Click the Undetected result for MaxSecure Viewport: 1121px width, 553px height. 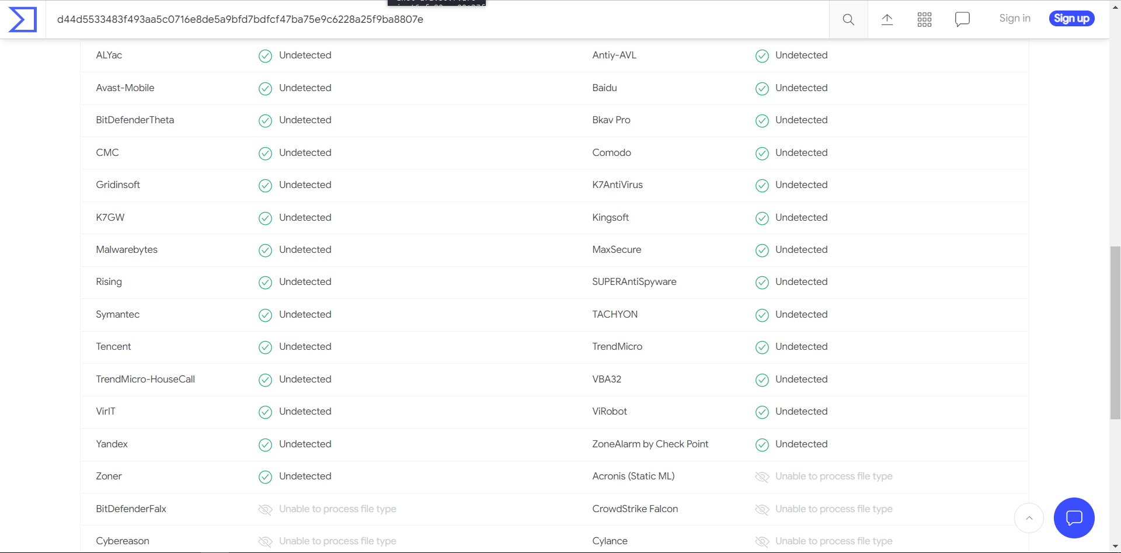click(x=802, y=249)
